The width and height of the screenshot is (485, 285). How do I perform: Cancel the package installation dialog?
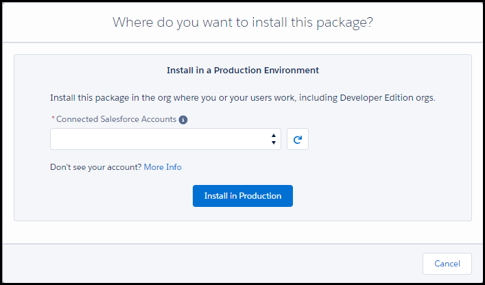pos(447,264)
